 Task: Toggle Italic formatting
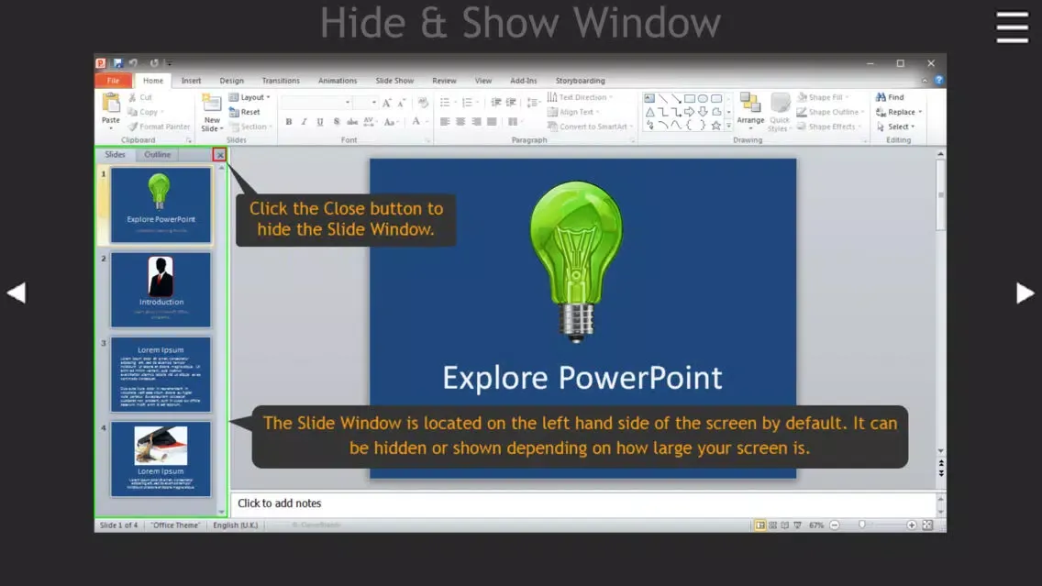coord(304,122)
